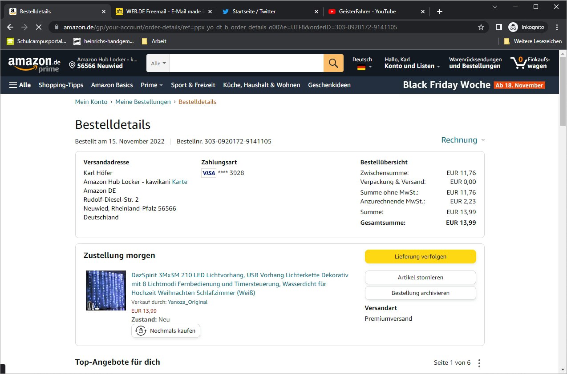Click the Lieferung verfolgen button

[420, 256]
